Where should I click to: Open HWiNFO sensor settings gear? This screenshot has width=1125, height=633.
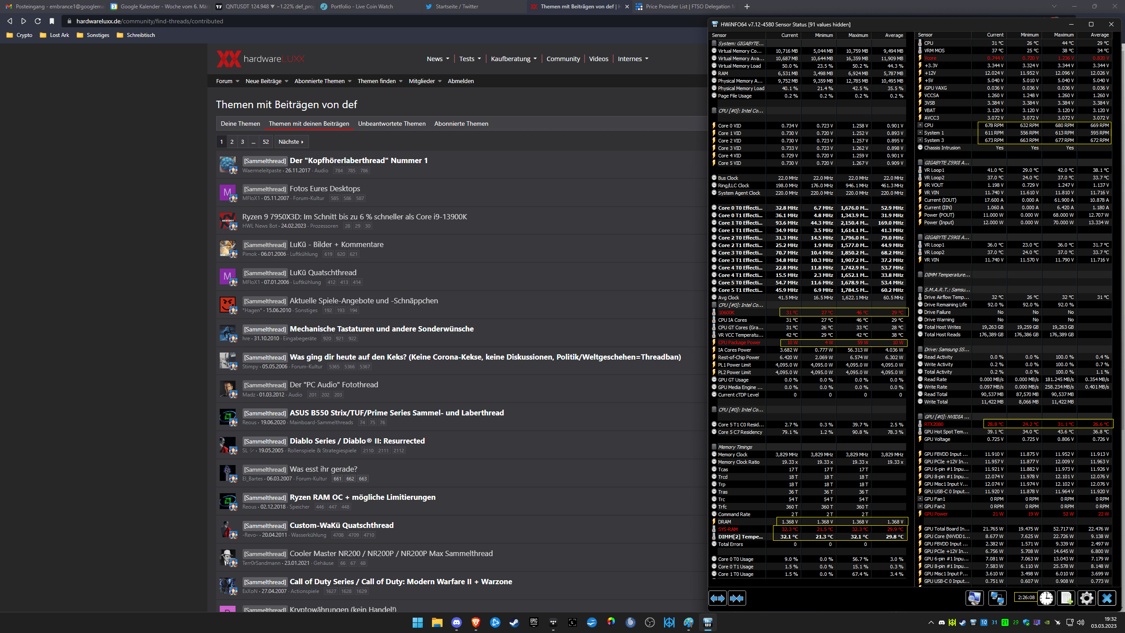point(1087,598)
